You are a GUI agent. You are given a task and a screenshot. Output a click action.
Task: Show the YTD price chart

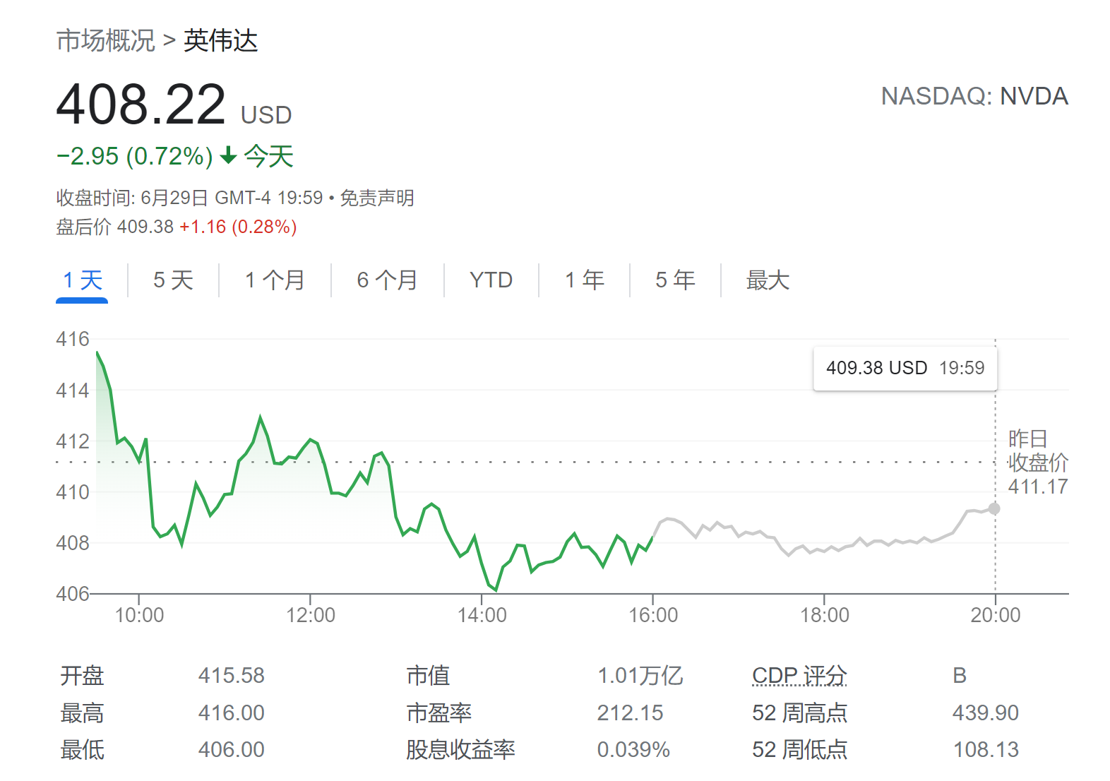491,280
